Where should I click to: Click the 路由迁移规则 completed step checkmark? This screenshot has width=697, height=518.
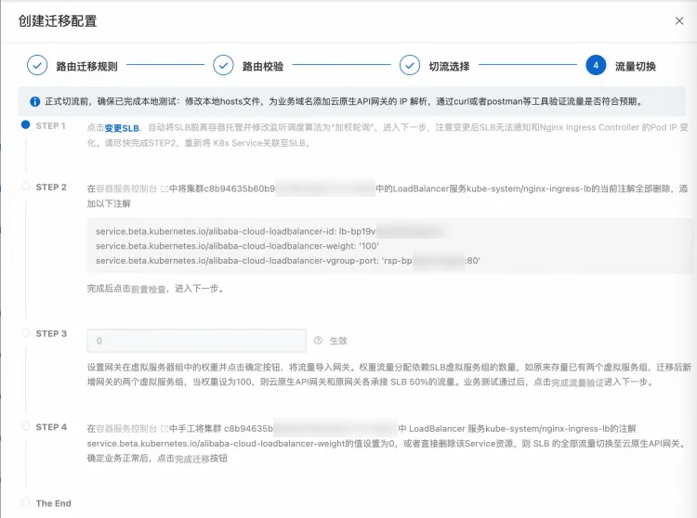tap(37, 65)
